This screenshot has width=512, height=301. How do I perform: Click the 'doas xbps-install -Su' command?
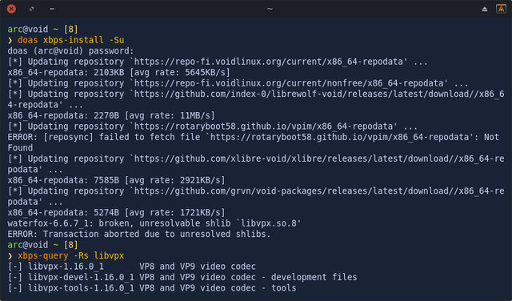[x=71, y=40]
